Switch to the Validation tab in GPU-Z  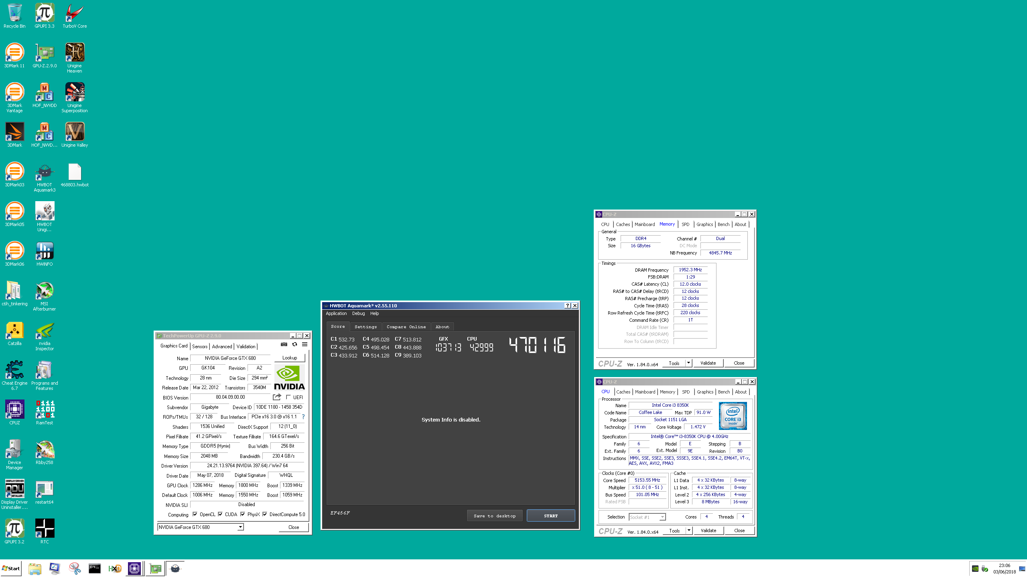coord(246,347)
